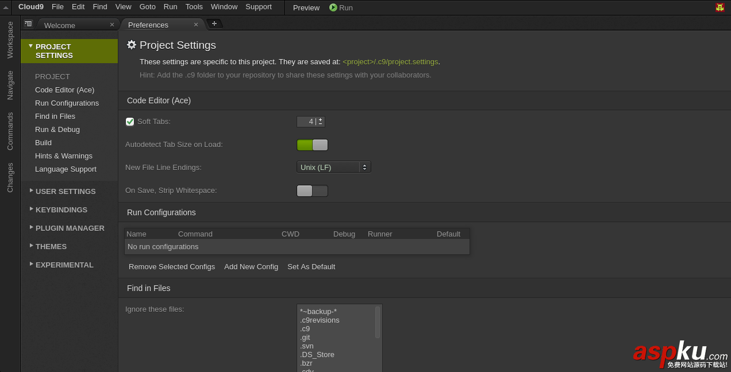731x372 pixels.
Task: Open the tab list menu icon
Action: click(x=28, y=24)
